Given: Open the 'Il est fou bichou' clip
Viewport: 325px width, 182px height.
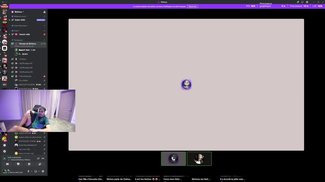Looking at the screenshot, I should tap(148, 179).
